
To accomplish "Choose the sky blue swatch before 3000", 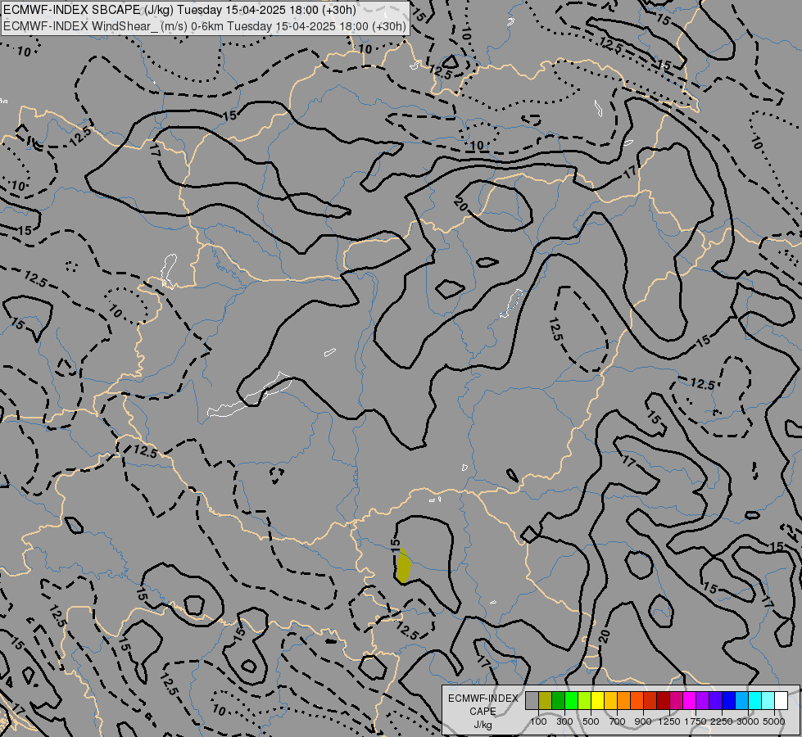I will pyautogui.click(x=741, y=701).
